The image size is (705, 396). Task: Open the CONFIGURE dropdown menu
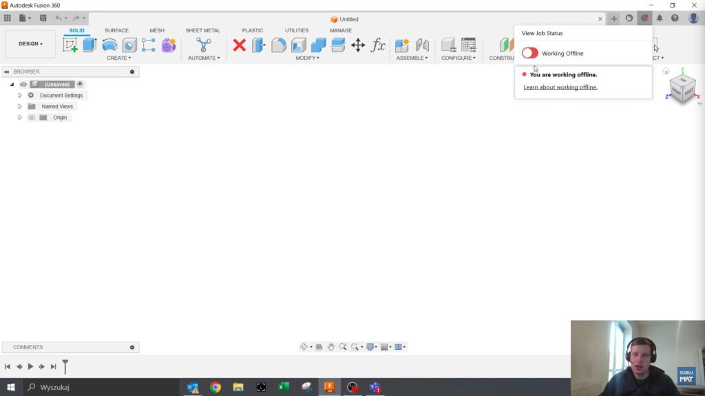[458, 58]
